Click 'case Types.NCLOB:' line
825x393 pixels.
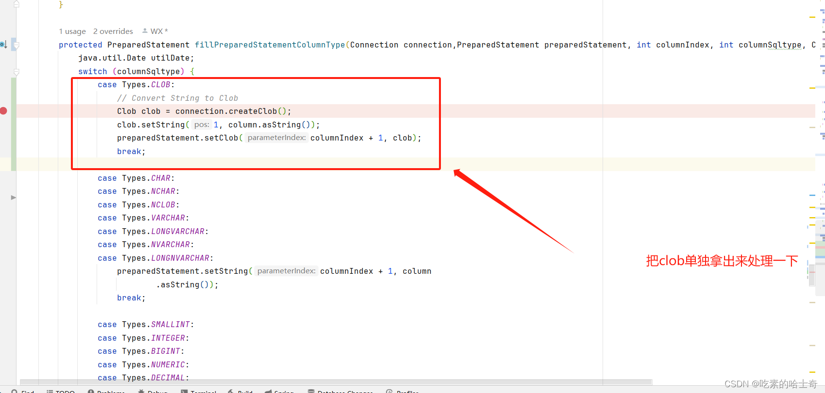[x=138, y=205]
